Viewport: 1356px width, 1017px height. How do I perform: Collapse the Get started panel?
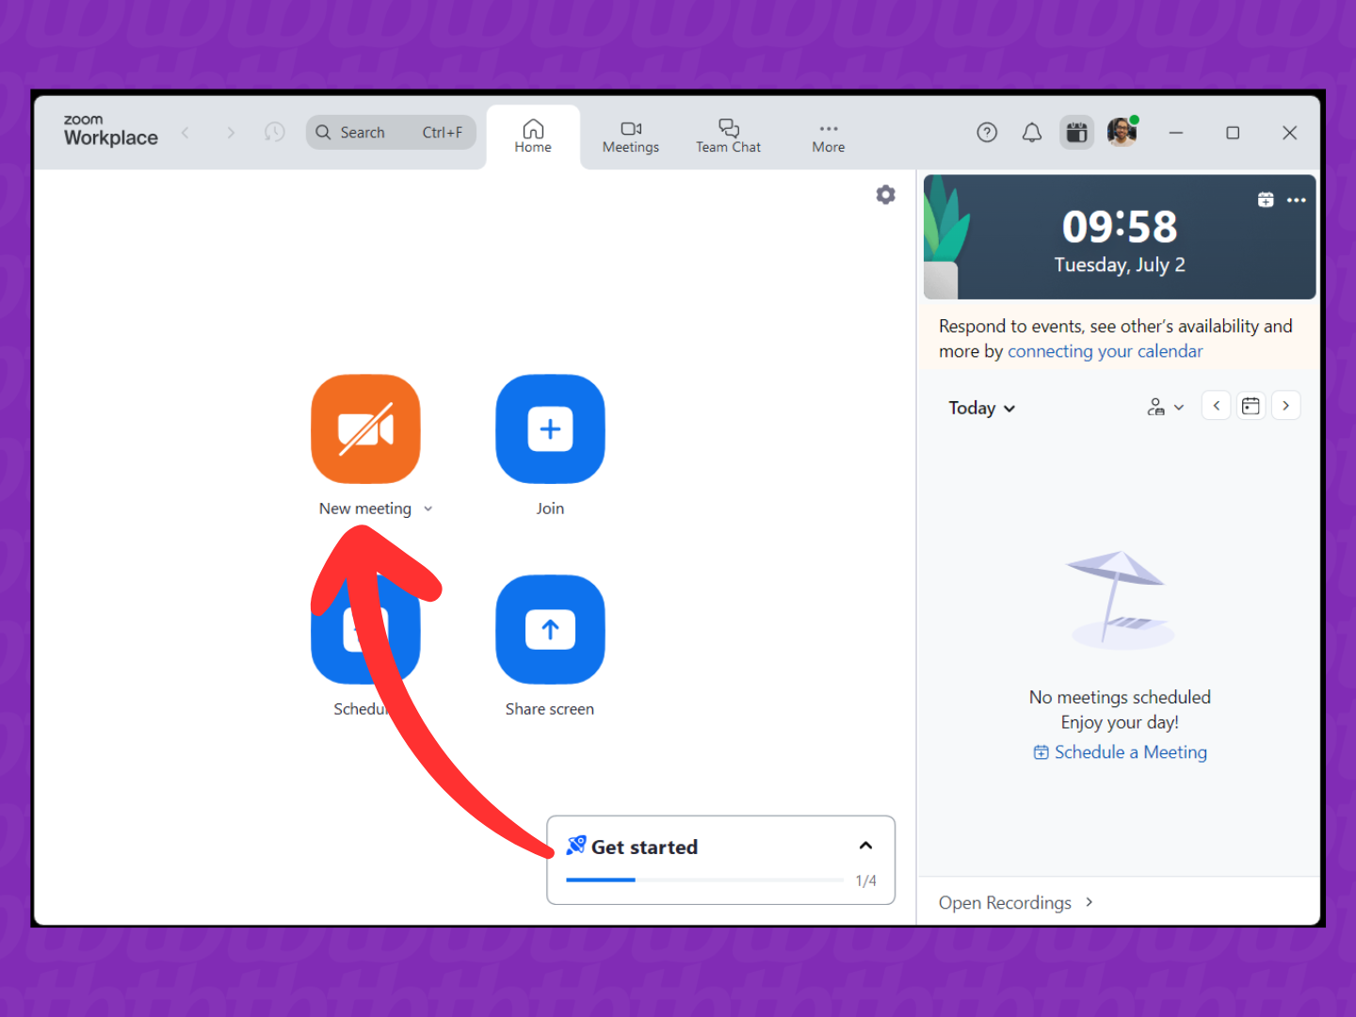865,846
